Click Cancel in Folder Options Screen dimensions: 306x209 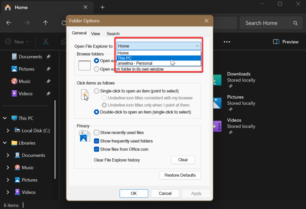click(x=165, y=193)
